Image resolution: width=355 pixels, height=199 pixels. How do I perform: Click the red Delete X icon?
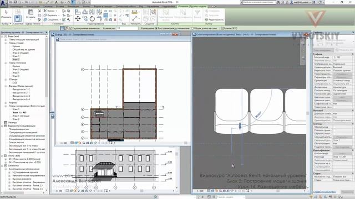[115, 20]
